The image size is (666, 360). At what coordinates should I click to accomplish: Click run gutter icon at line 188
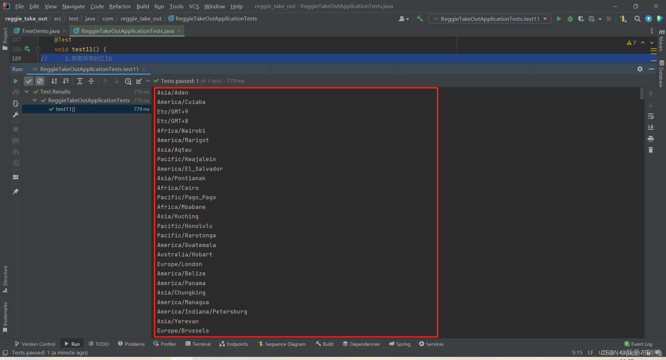pos(27,49)
